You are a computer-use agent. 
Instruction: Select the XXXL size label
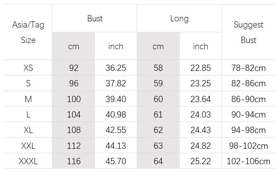pos(28,161)
